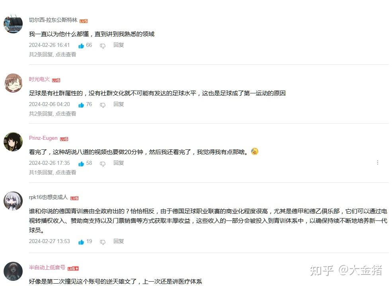Dislike the comment by 切尔西-拉东公斯特林
The height and width of the screenshot is (286, 392).
pos(103,46)
